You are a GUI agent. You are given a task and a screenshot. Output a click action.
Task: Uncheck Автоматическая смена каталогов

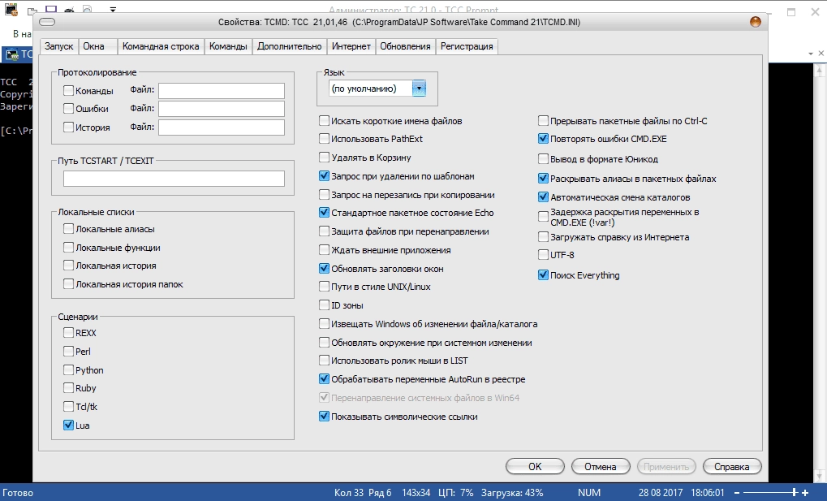[543, 197]
